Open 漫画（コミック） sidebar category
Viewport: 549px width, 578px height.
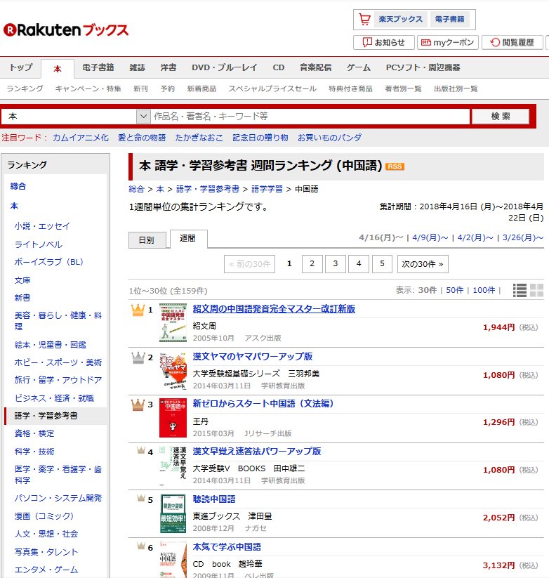coord(44,516)
